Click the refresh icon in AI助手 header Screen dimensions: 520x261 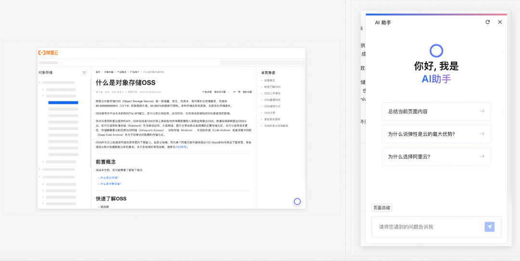click(x=487, y=22)
